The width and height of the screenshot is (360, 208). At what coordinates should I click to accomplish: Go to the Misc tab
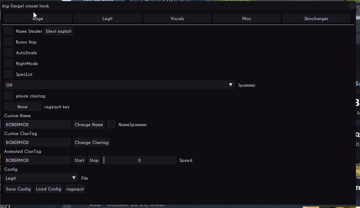pyautogui.click(x=247, y=19)
